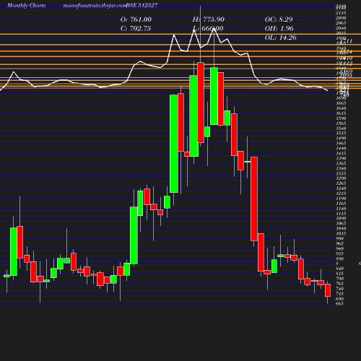The height and width of the screenshot is (361, 361).
Task: Click the 1440 price axis label
Action: [341, 148]
